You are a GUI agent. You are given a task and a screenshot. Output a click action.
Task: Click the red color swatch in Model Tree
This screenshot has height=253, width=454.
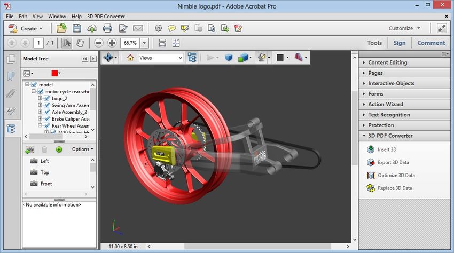pos(54,73)
